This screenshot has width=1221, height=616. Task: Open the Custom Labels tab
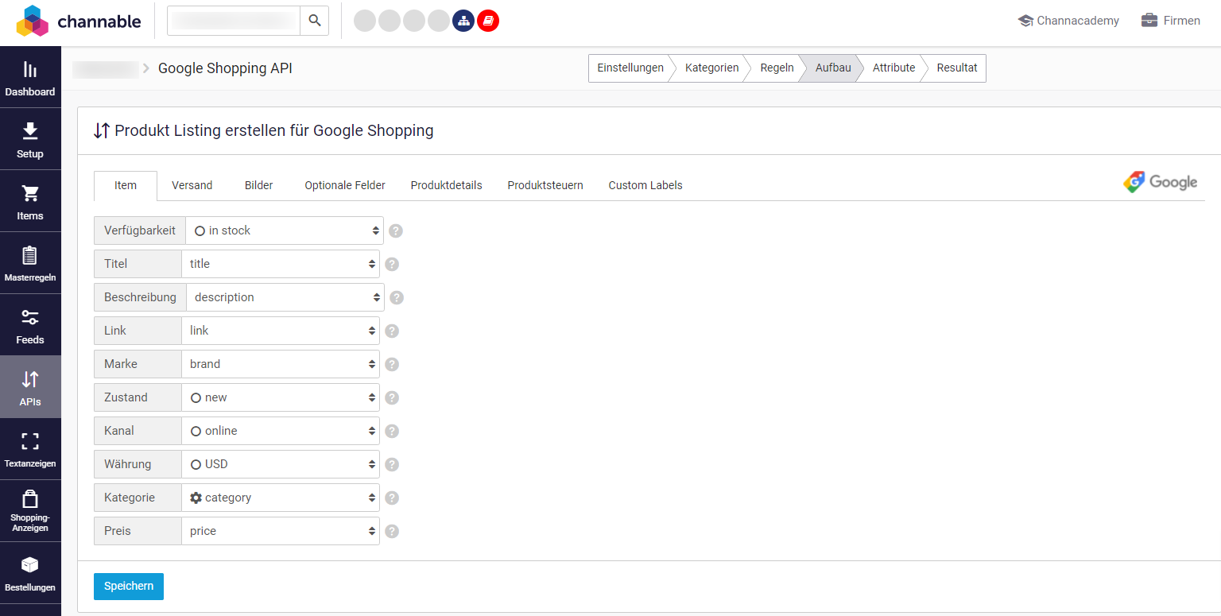tap(645, 185)
